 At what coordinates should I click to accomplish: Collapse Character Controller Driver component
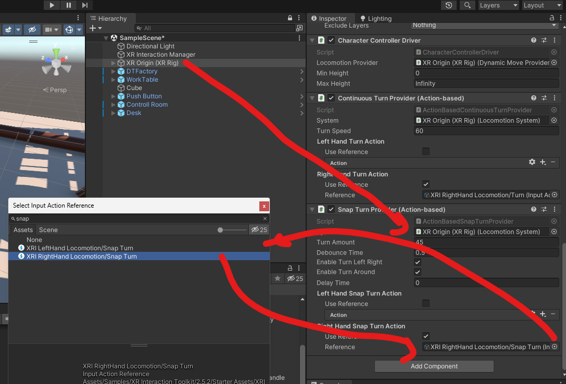(x=312, y=41)
